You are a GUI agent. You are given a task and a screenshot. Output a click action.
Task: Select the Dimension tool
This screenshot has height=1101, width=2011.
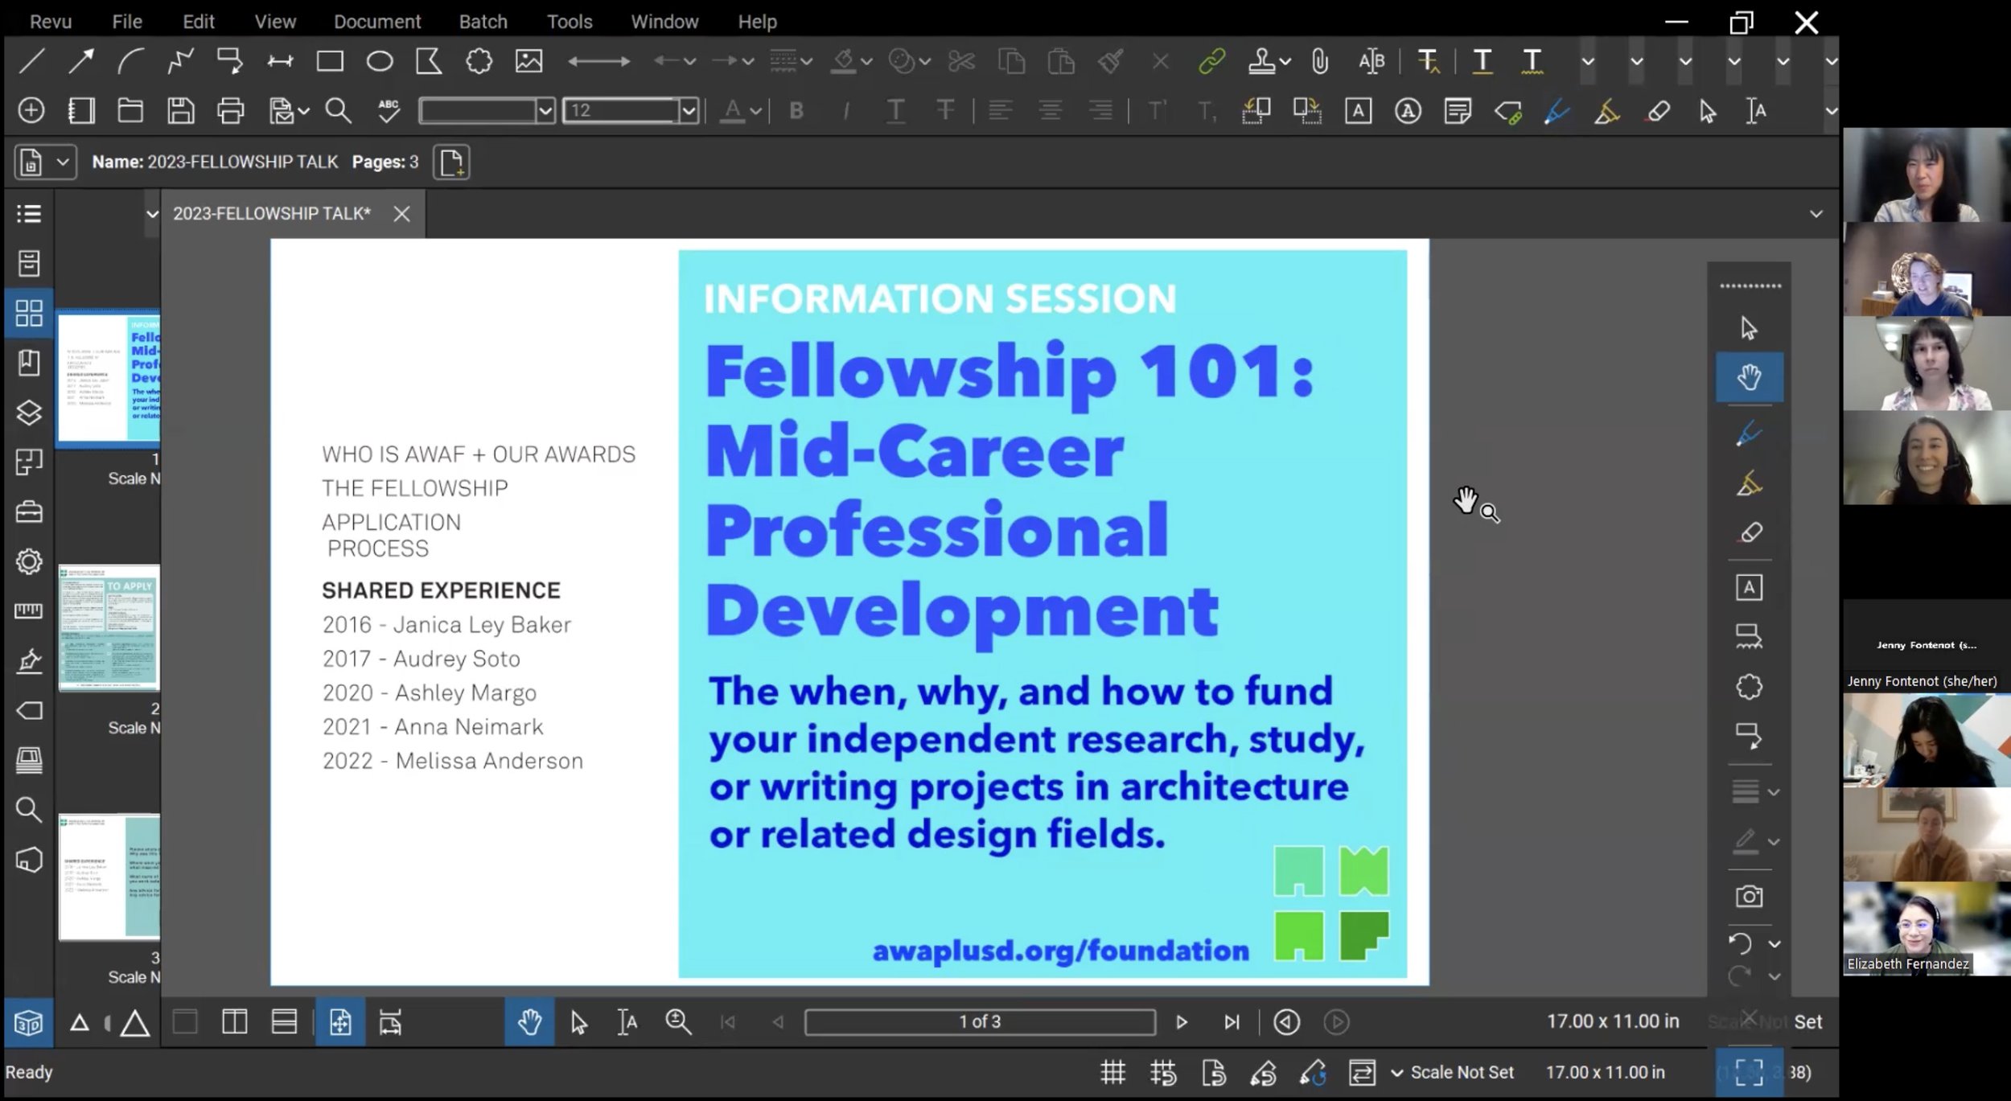click(x=280, y=61)
